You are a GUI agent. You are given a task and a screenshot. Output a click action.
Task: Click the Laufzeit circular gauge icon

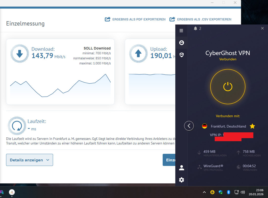(x=17, y=126)
